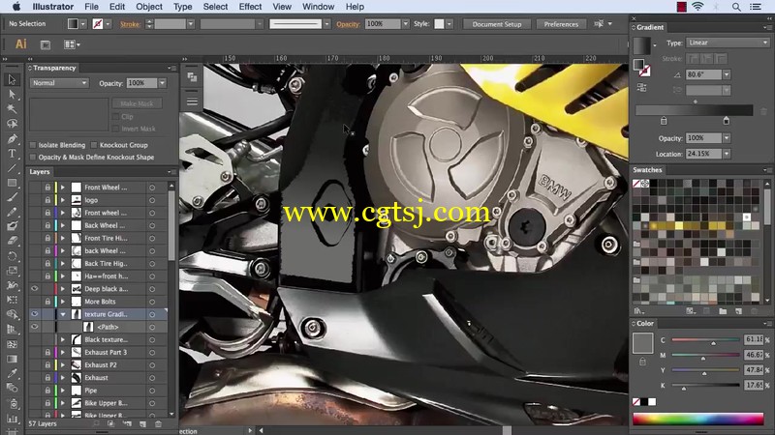This screenshot has width=775, height=435.
Task: Open the gradient Type Linear dropdown
Action: pyautogui.click(x=728, y=43)
